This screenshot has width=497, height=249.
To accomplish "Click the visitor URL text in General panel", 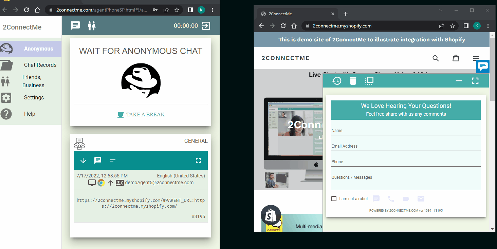I will click(x=141, y=203).
